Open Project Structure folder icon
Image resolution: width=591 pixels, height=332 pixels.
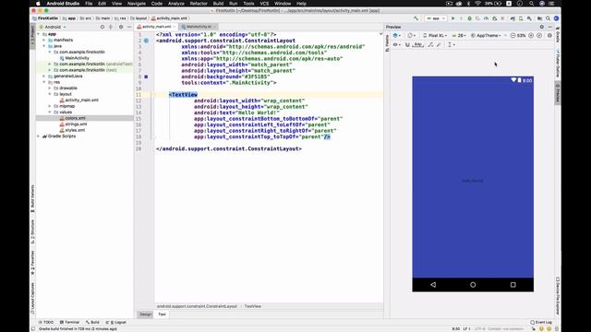click(x=539, y=18)
